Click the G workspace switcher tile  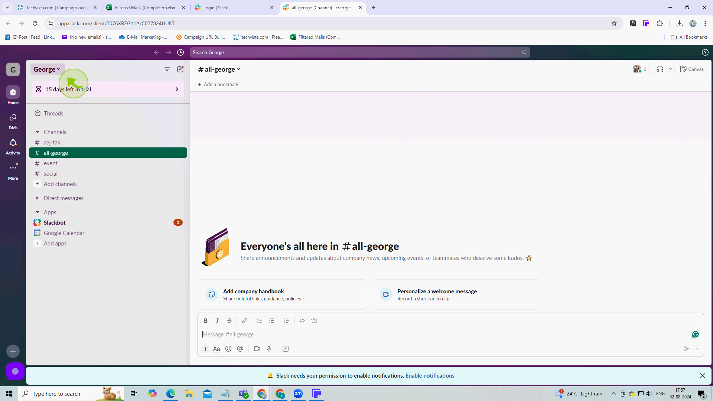coord(13,69)
